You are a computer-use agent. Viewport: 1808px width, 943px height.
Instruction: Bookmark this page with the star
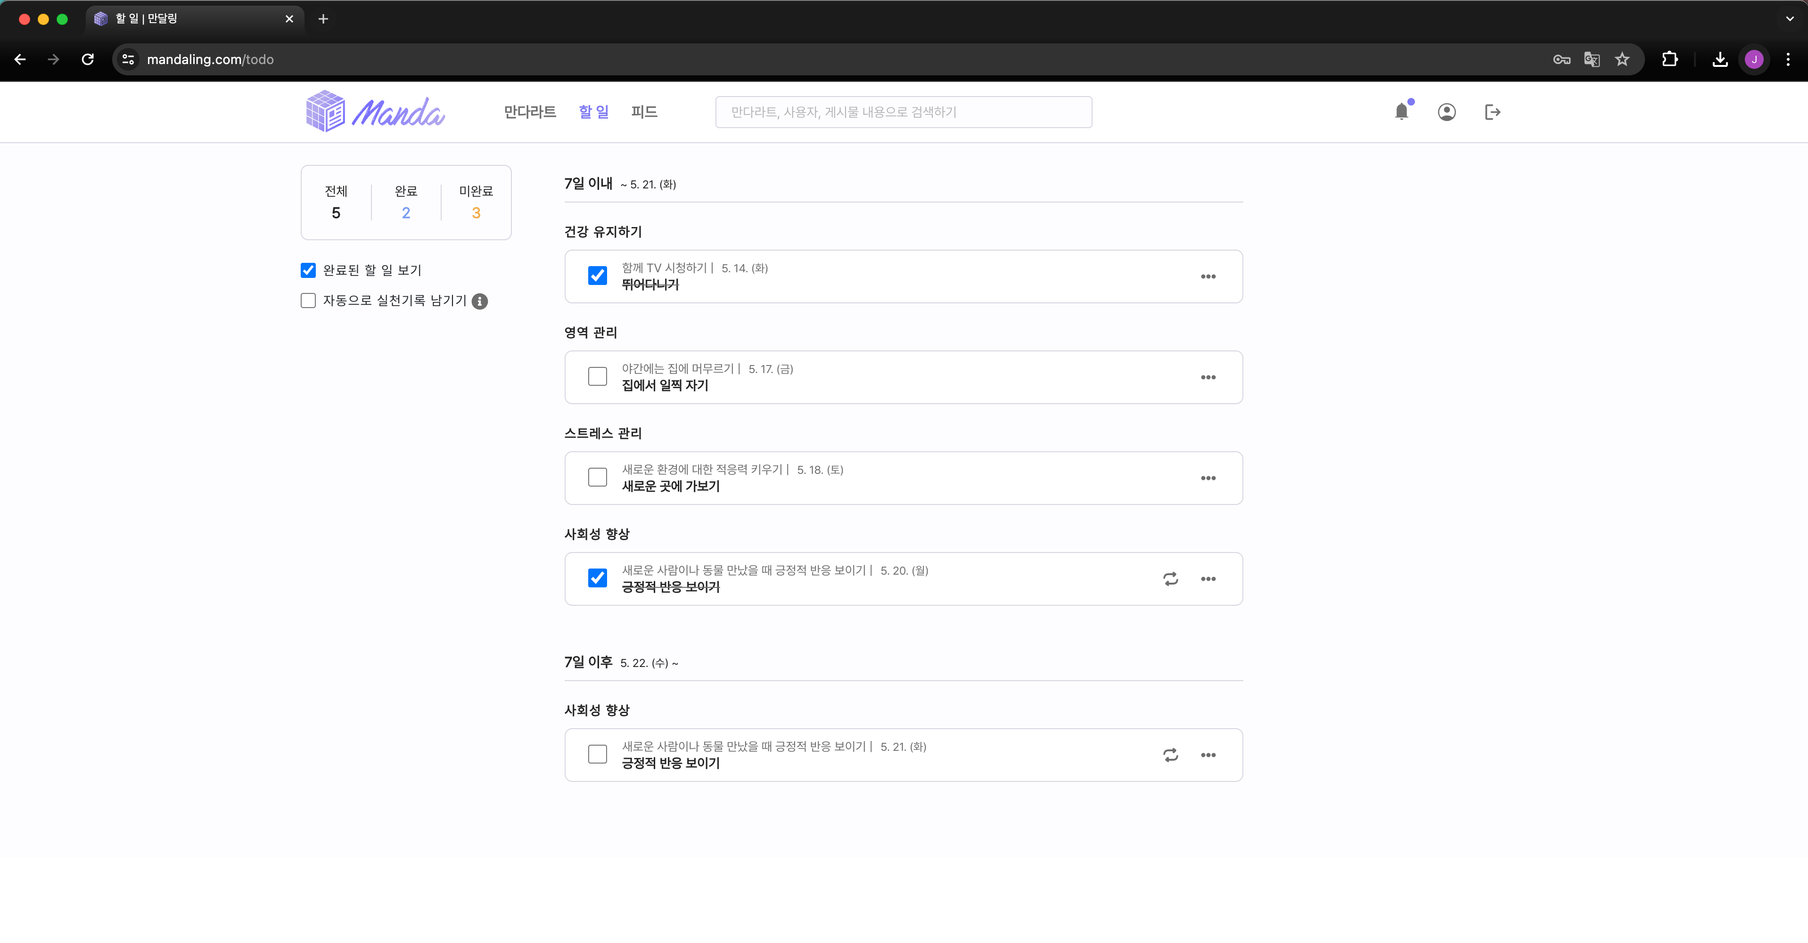click(x=1621, y=60)
